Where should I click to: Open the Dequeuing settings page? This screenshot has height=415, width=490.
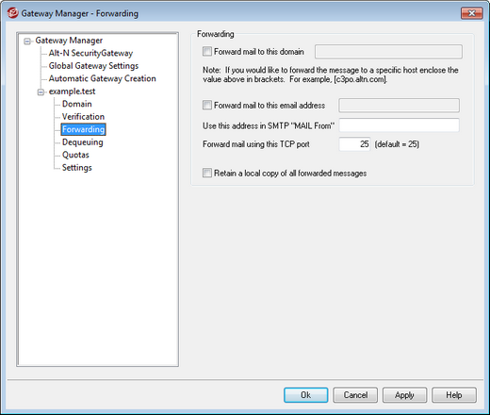coord(83,142)
